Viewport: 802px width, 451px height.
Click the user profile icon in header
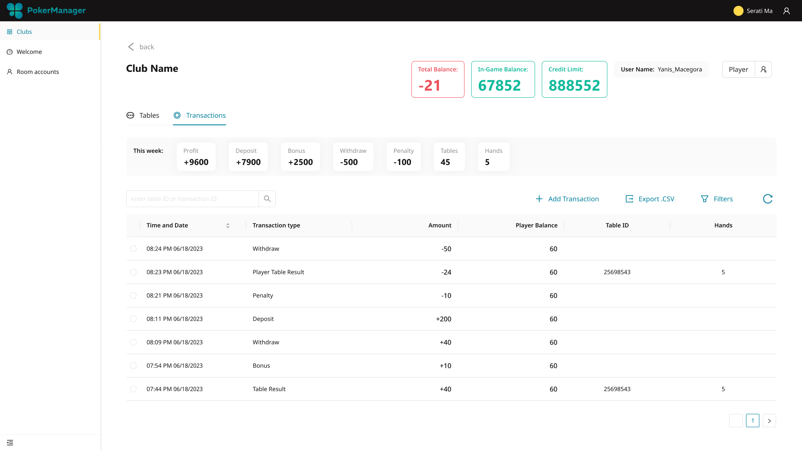(787, 11)
